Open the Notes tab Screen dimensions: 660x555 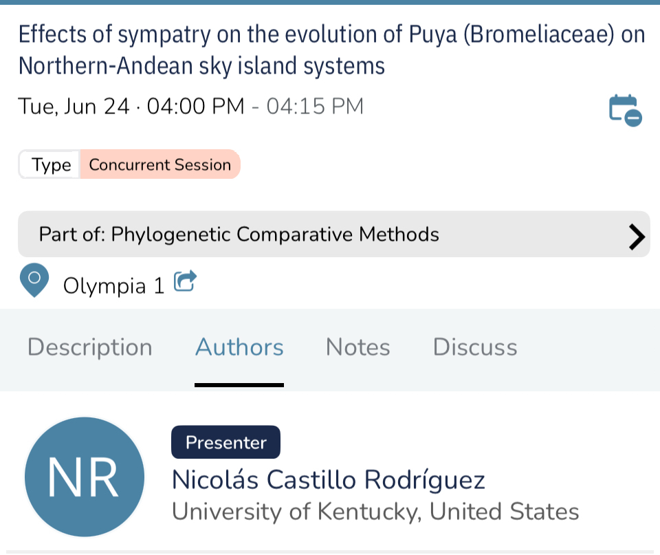coord(357,347)
